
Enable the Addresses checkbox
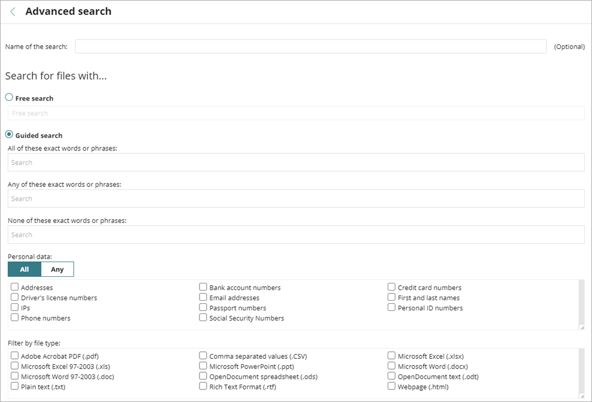pyautogui.click(x=14, y=287)
